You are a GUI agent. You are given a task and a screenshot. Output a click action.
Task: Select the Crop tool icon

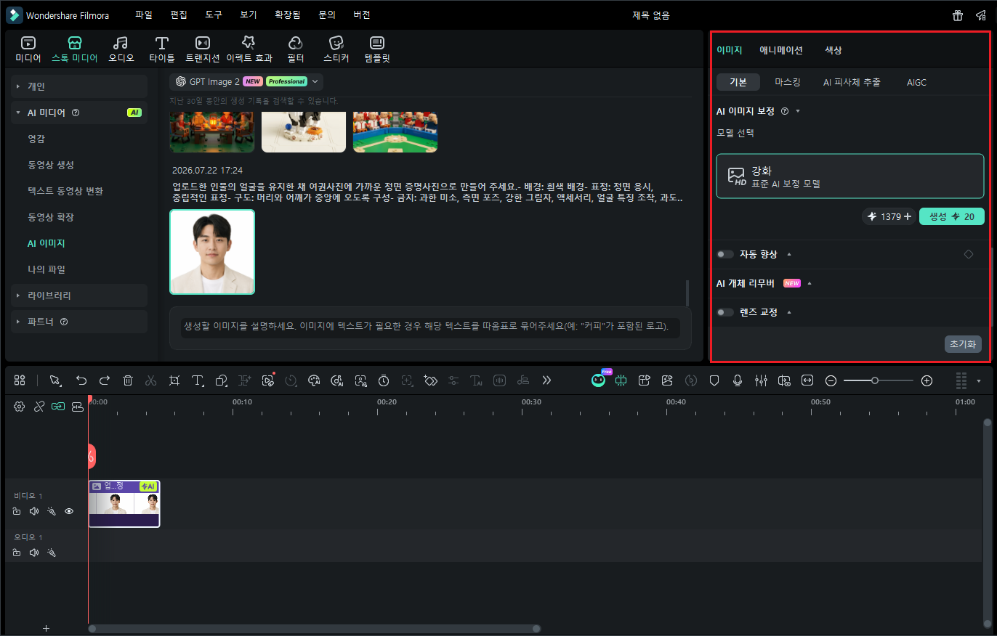tap(174, 380)
